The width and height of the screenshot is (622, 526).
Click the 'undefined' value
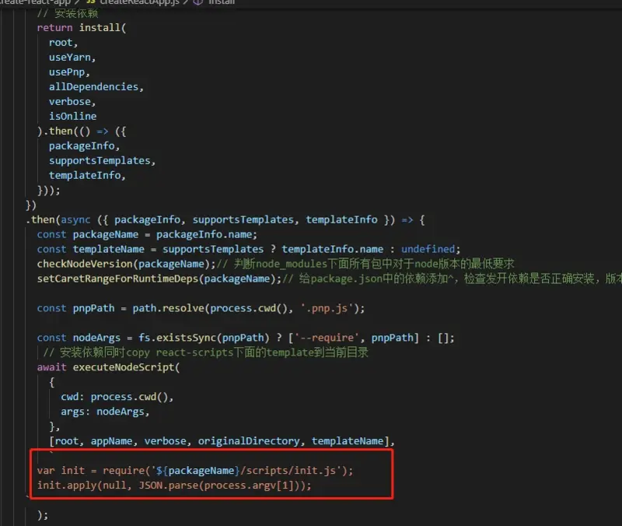pos(428,249)
